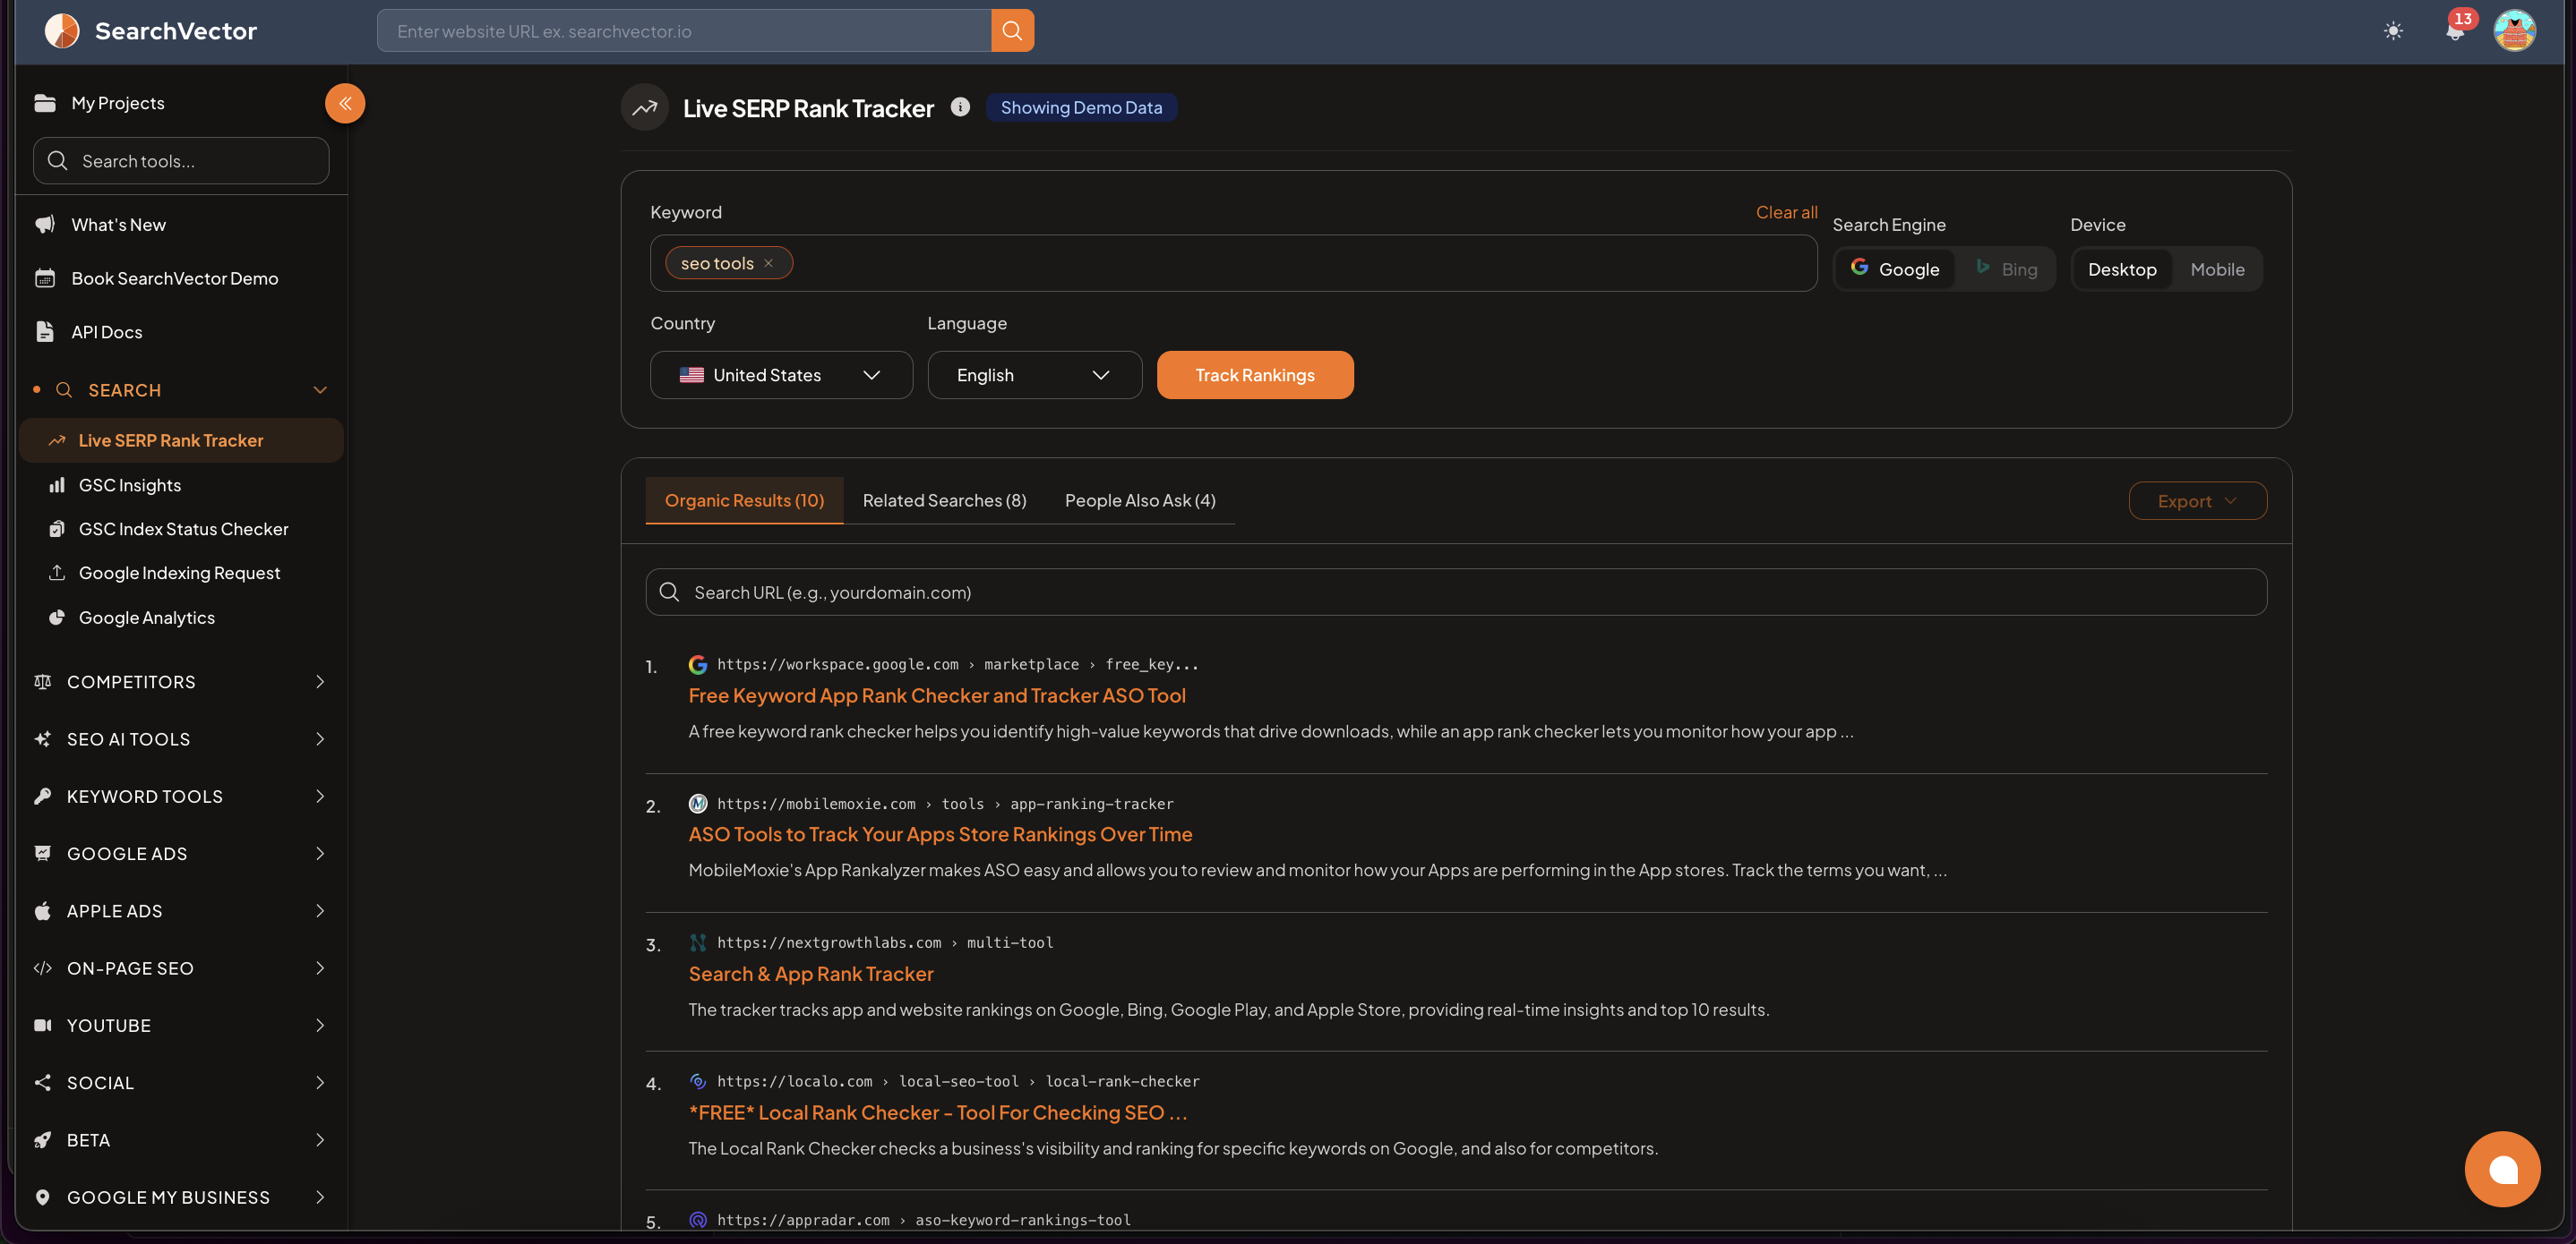The height and width of the screenshot is (1244, 2576).
Task: Collapse the SEARCH section chevron
Action: [320, 389]
